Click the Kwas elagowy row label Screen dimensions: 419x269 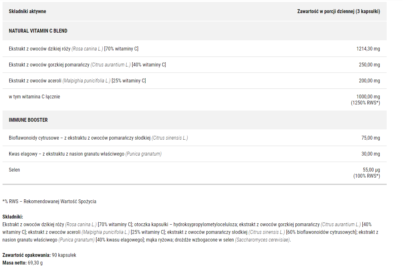(x=85, y=154)
